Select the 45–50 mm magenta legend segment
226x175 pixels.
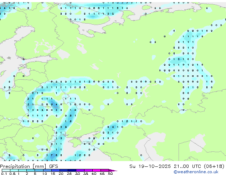(105, 170)
